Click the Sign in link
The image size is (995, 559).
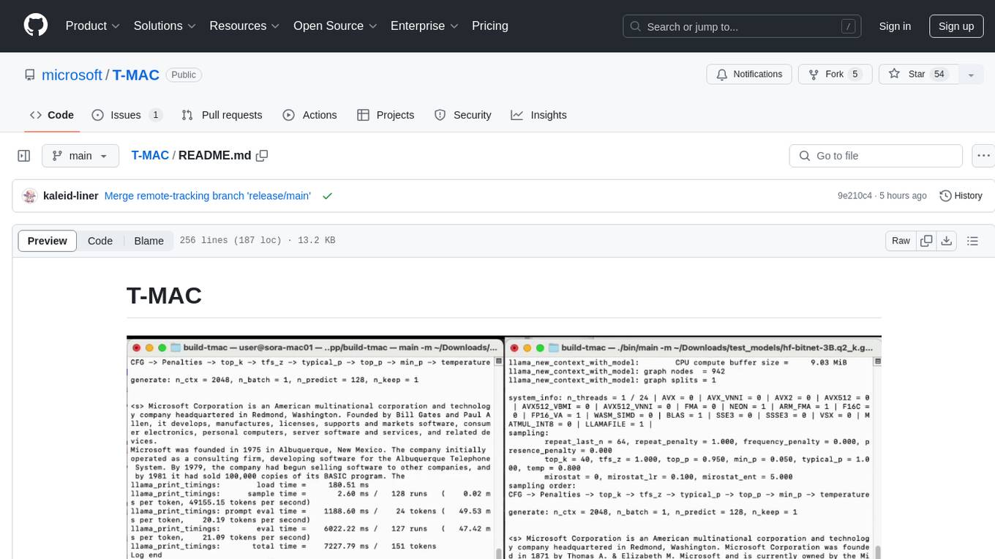tap(895, 26)
